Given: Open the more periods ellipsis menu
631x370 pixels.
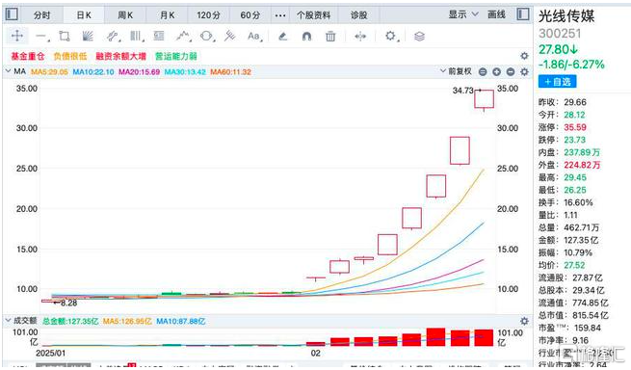Looking at the screenshot, I should 280,15.
